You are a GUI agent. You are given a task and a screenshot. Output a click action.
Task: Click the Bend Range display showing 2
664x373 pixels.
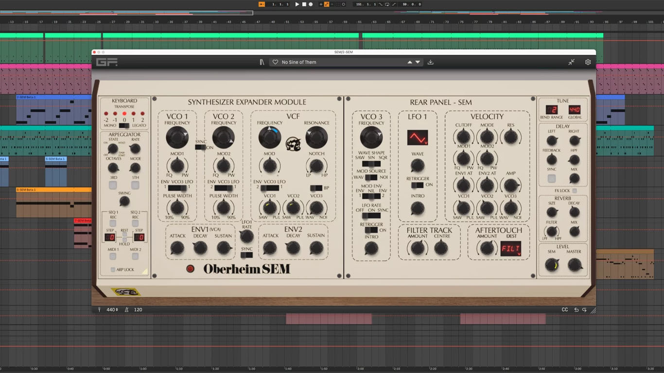(551, 110)
